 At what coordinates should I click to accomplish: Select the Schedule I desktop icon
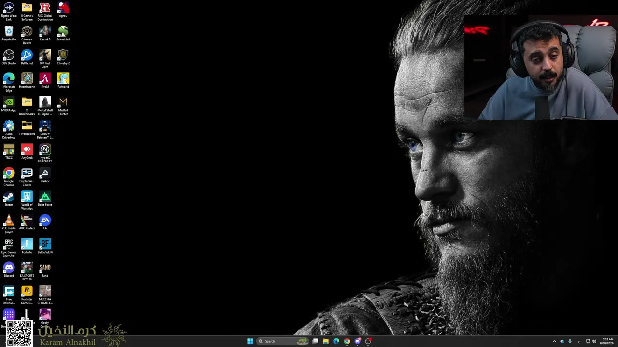coord(63,34)
